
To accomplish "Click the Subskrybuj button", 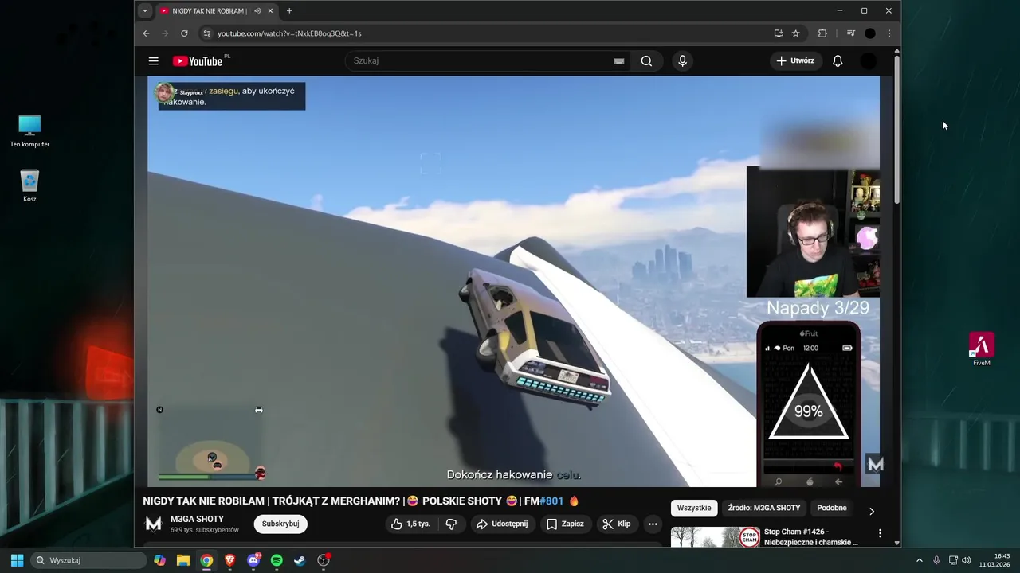I will (280, 524).
